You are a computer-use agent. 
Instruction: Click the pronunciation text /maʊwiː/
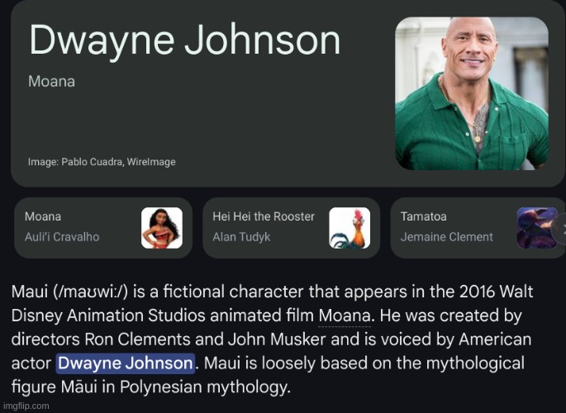(x=90, y=292)
